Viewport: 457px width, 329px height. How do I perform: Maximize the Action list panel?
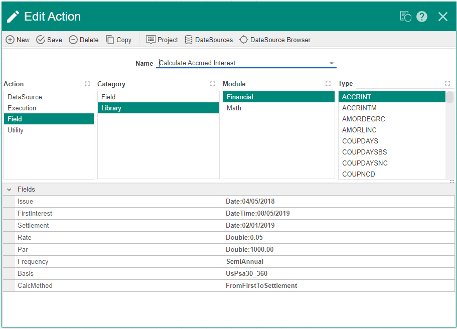[87, 84]
